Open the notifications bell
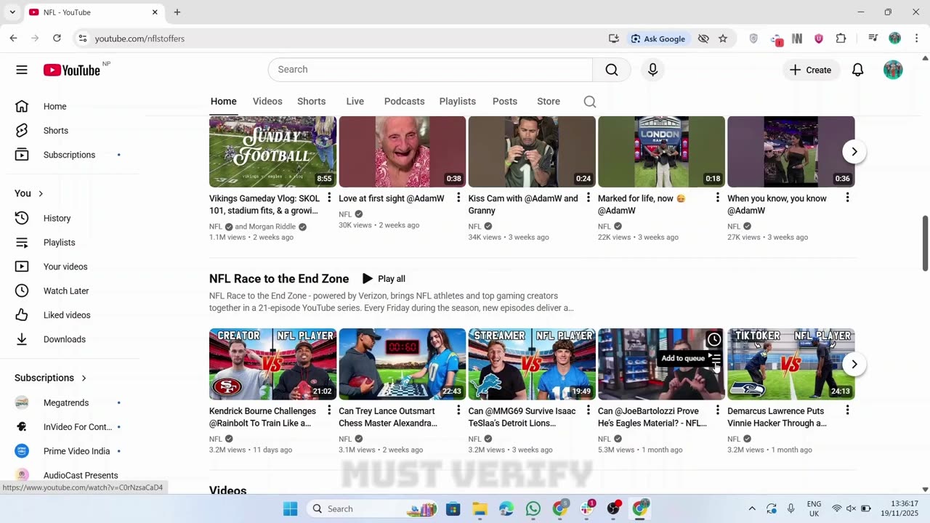 click(858, 70)
